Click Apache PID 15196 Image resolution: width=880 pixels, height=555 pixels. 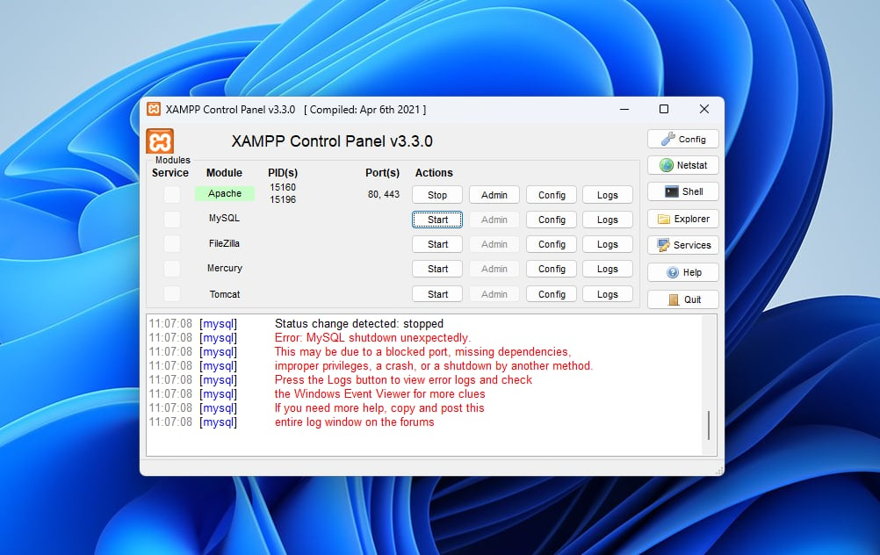coord(282,199)
